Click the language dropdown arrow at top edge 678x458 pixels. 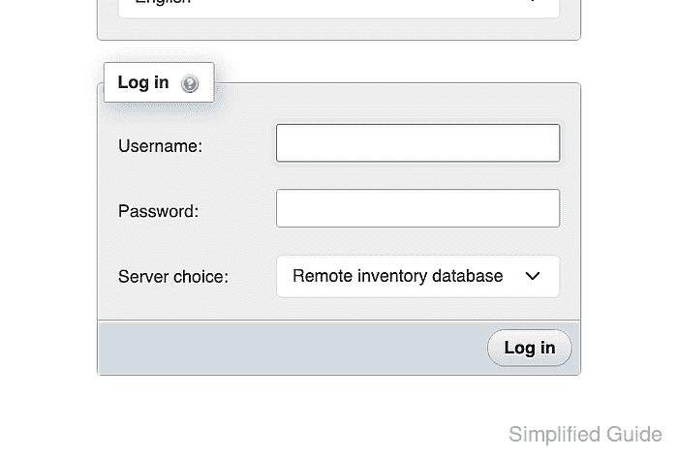[533, 1]
